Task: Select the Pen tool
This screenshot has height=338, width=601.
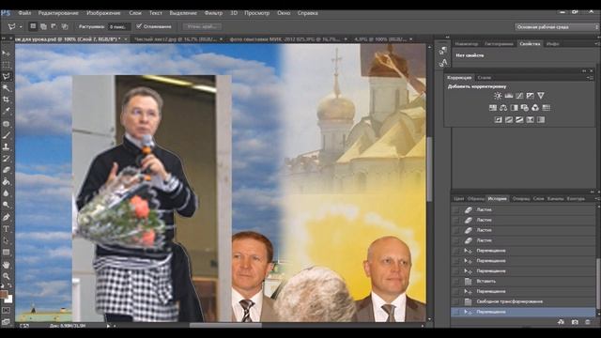Action: tap(7, 217)
